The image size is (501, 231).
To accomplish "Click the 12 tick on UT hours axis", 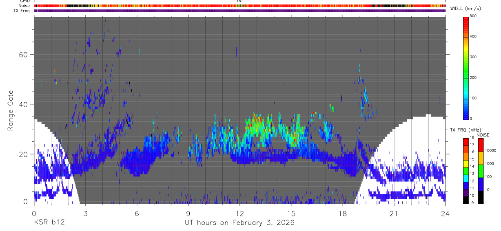I will point(240,213).
